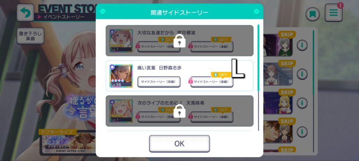Click the info icon beside second episode
This screenshot has height=161, width=359.
(302, 74)
